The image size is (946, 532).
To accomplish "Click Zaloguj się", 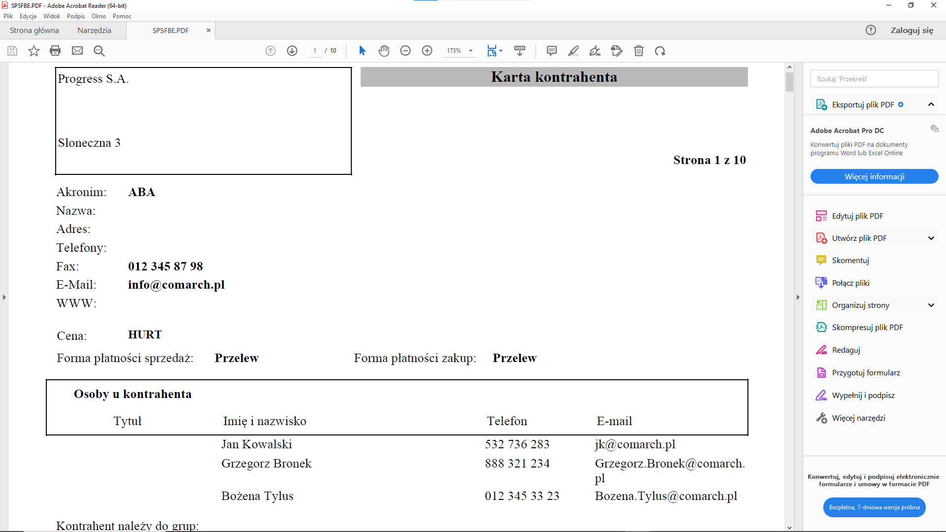I will coord(912,30).
